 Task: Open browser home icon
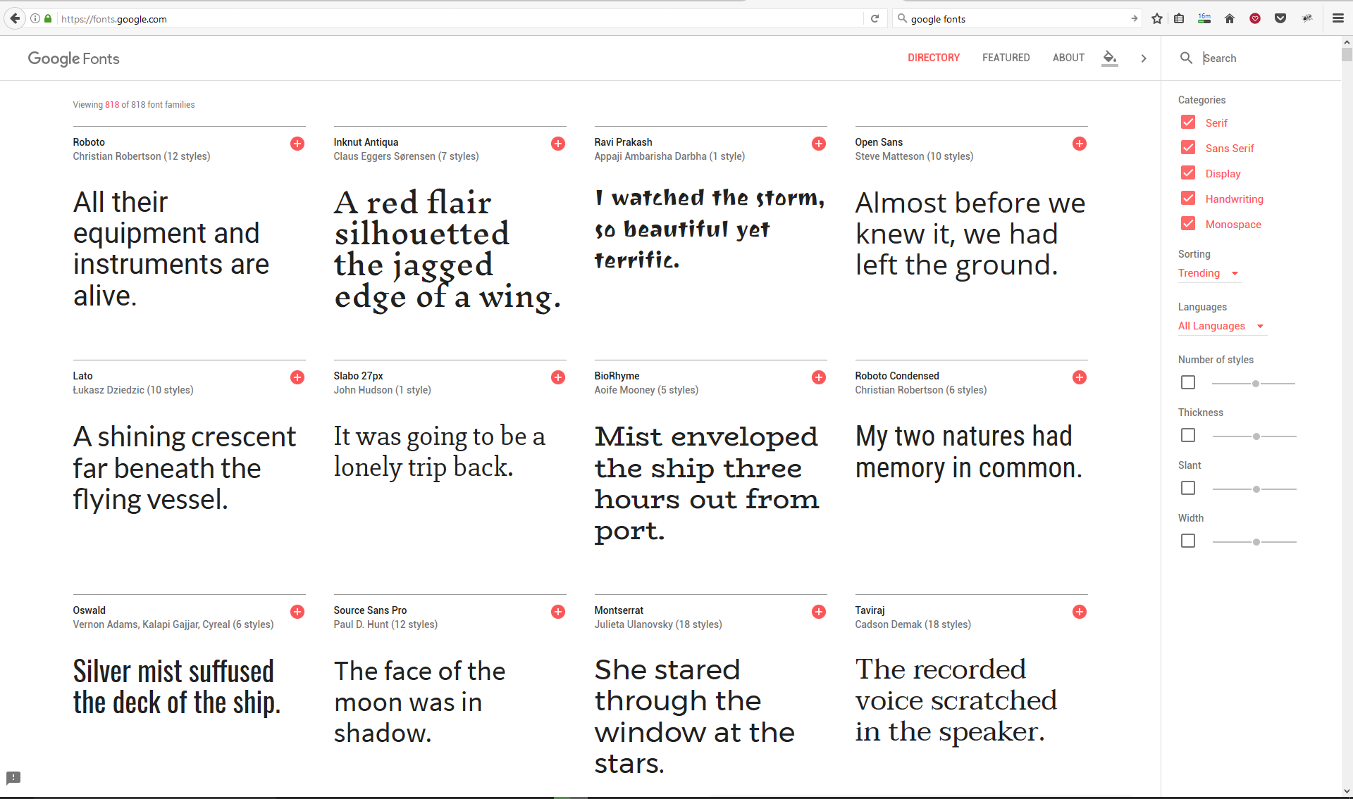[x=1230, y=18]
